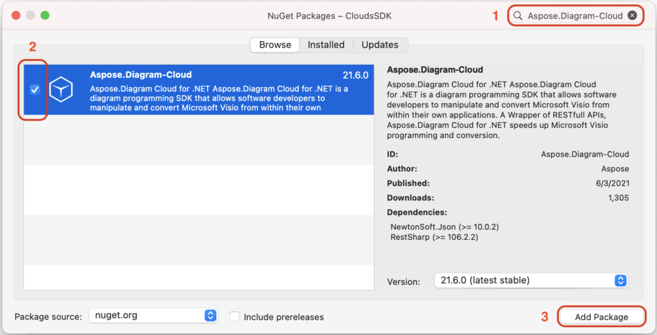Switch to the Browse tab
This screenshot has width=657, height=335.
pyautogui.click(x=275, y=45)
